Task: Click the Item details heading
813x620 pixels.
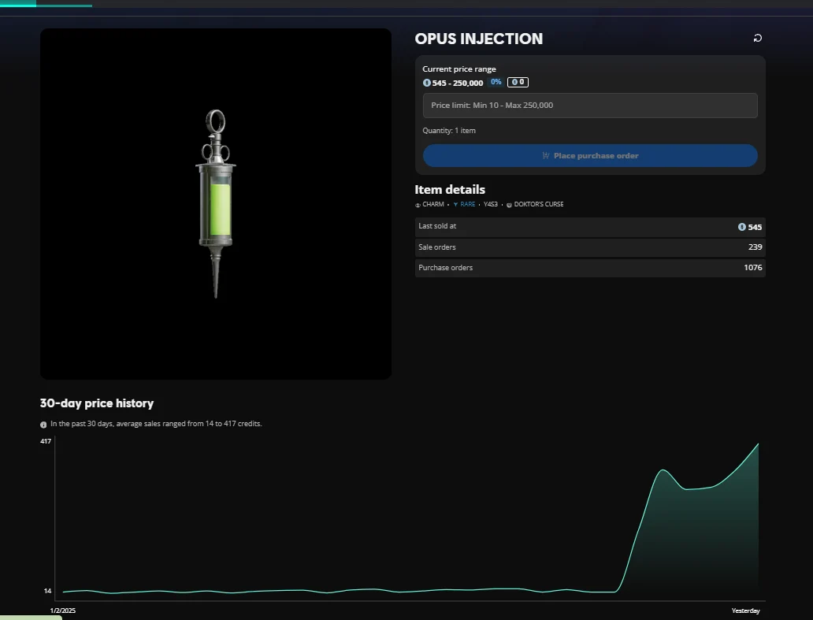Action: [450, 190]
